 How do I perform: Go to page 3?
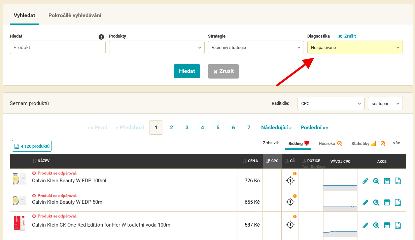tap(187, 128)
